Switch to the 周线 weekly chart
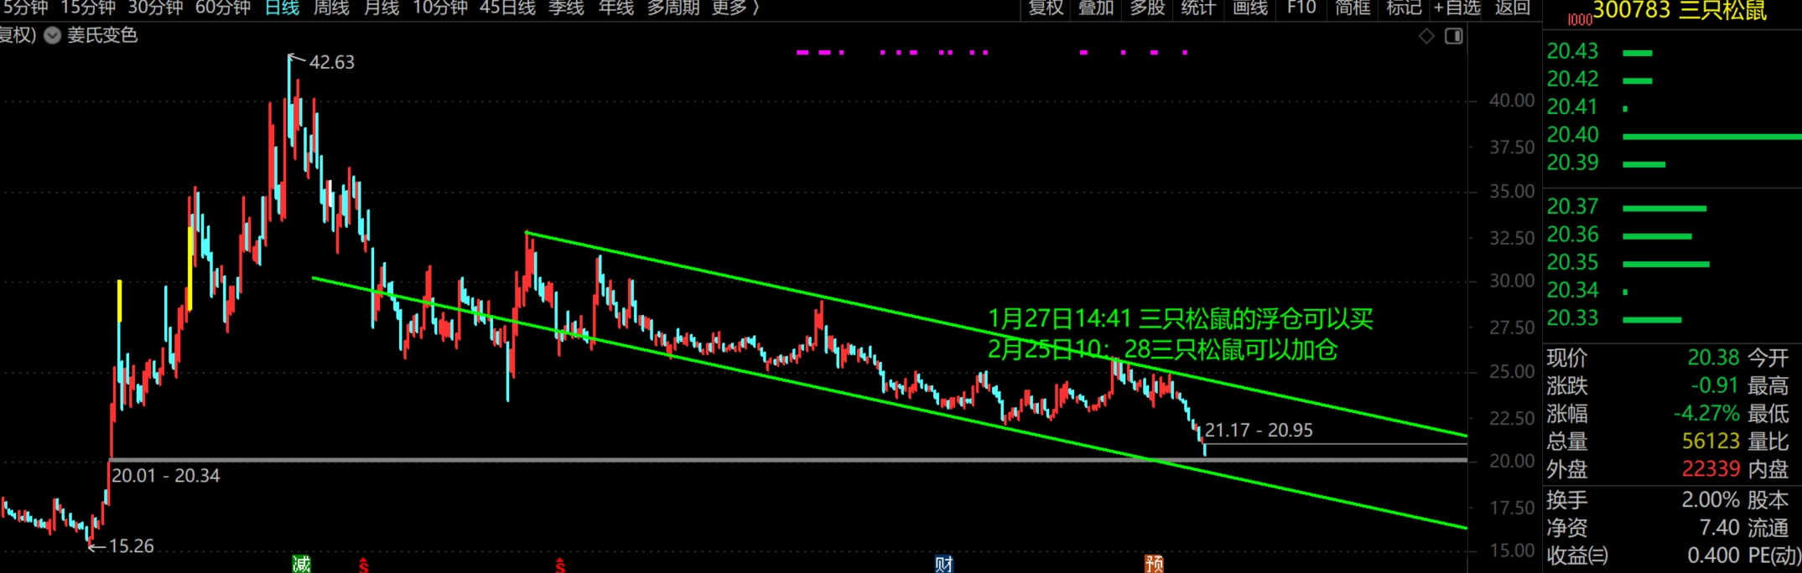Image resolution: width=1802 pixels, height=573 pixels. (331, 8)
